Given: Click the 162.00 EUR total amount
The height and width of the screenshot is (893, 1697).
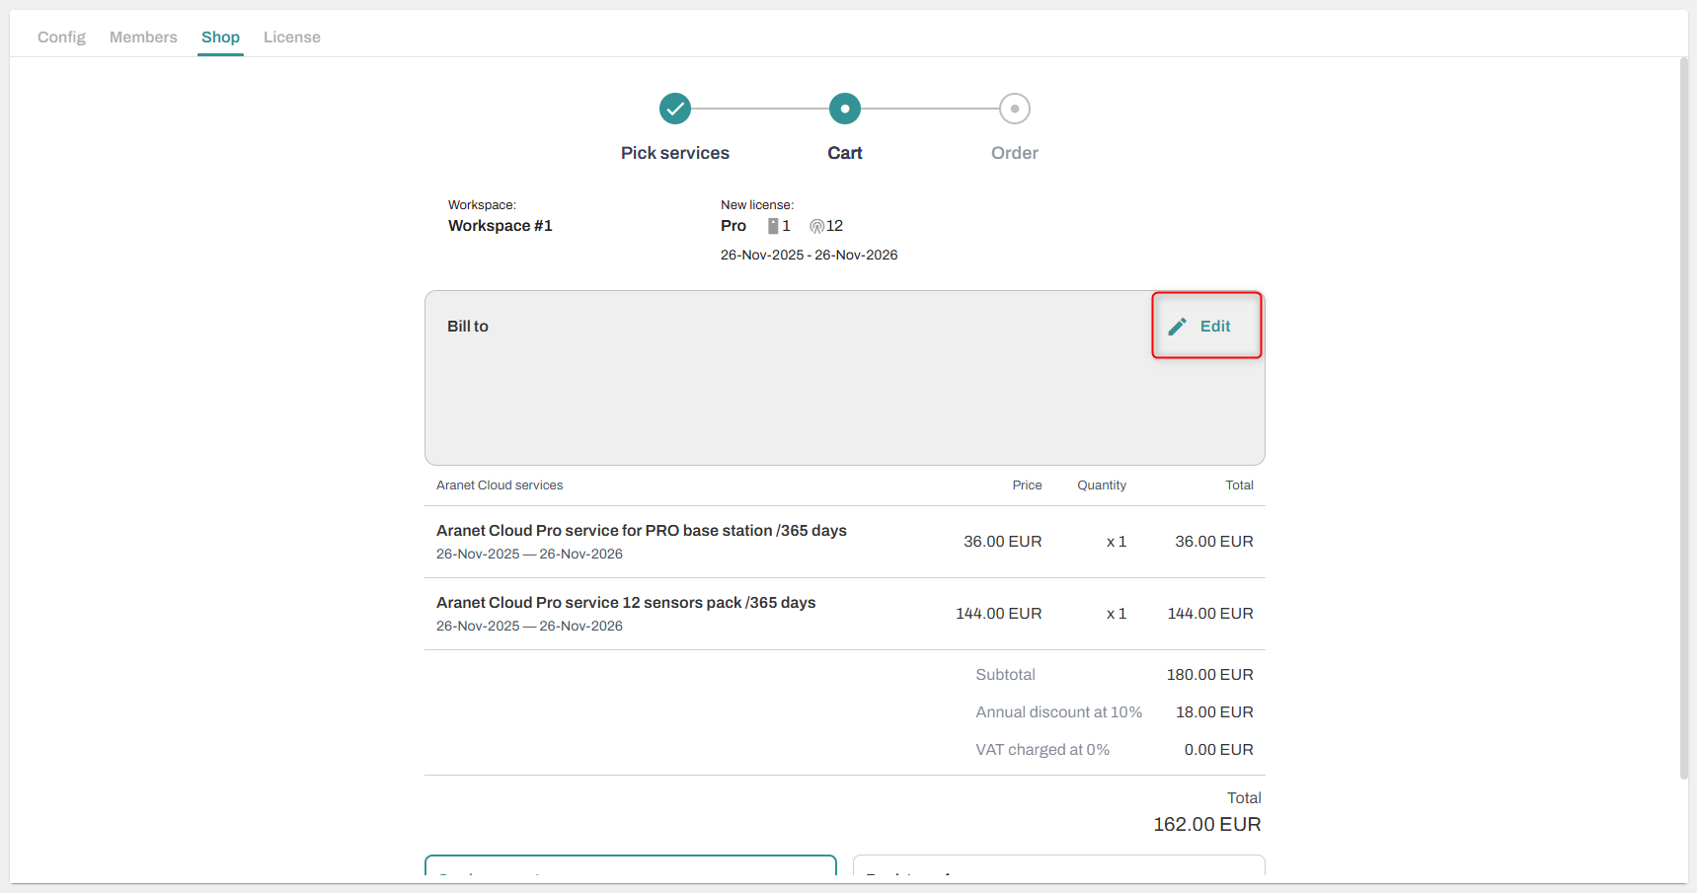Looking at the screenshot, I should pyautogui.click(x=1206, y=824).
